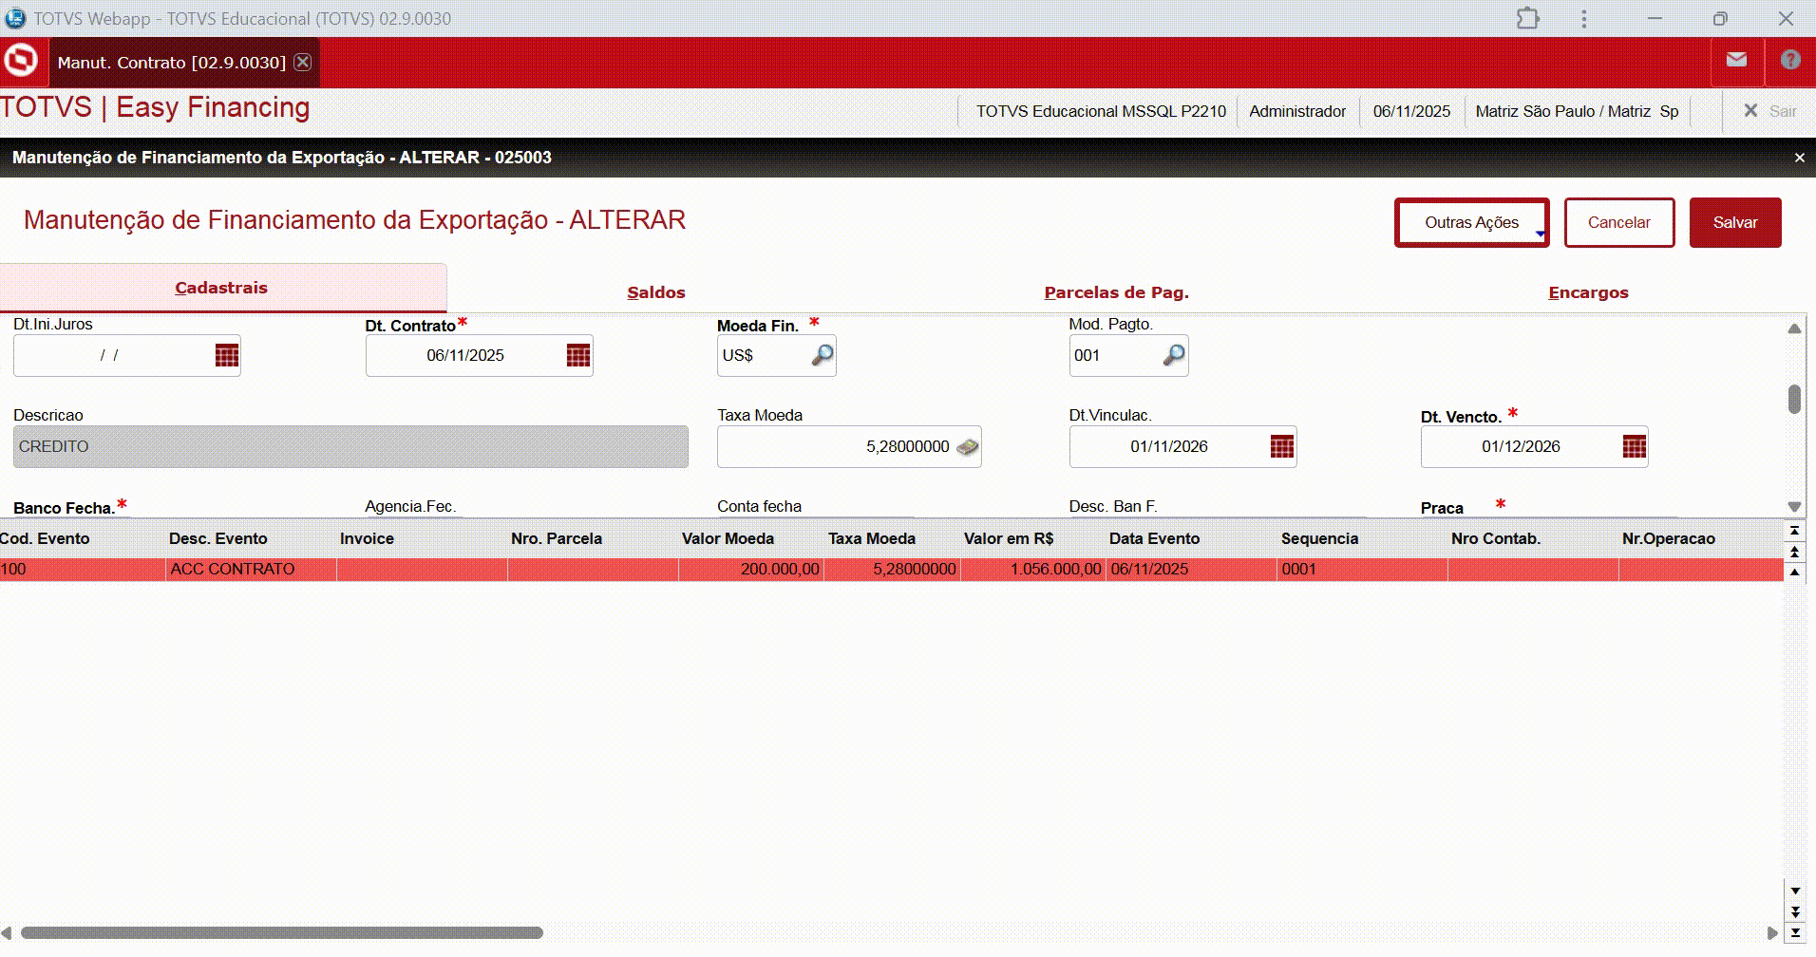Jump to last grid row arrow
Image resolution: width=1816 pixels, height=957 pixels.
coord(1795,932)
